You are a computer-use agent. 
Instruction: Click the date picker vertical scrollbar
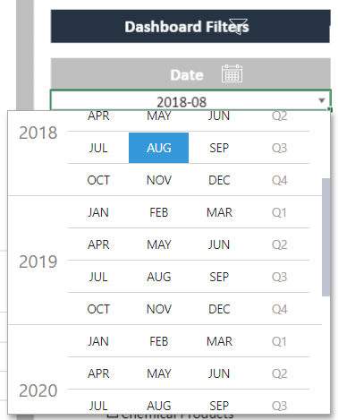point(326,237)
